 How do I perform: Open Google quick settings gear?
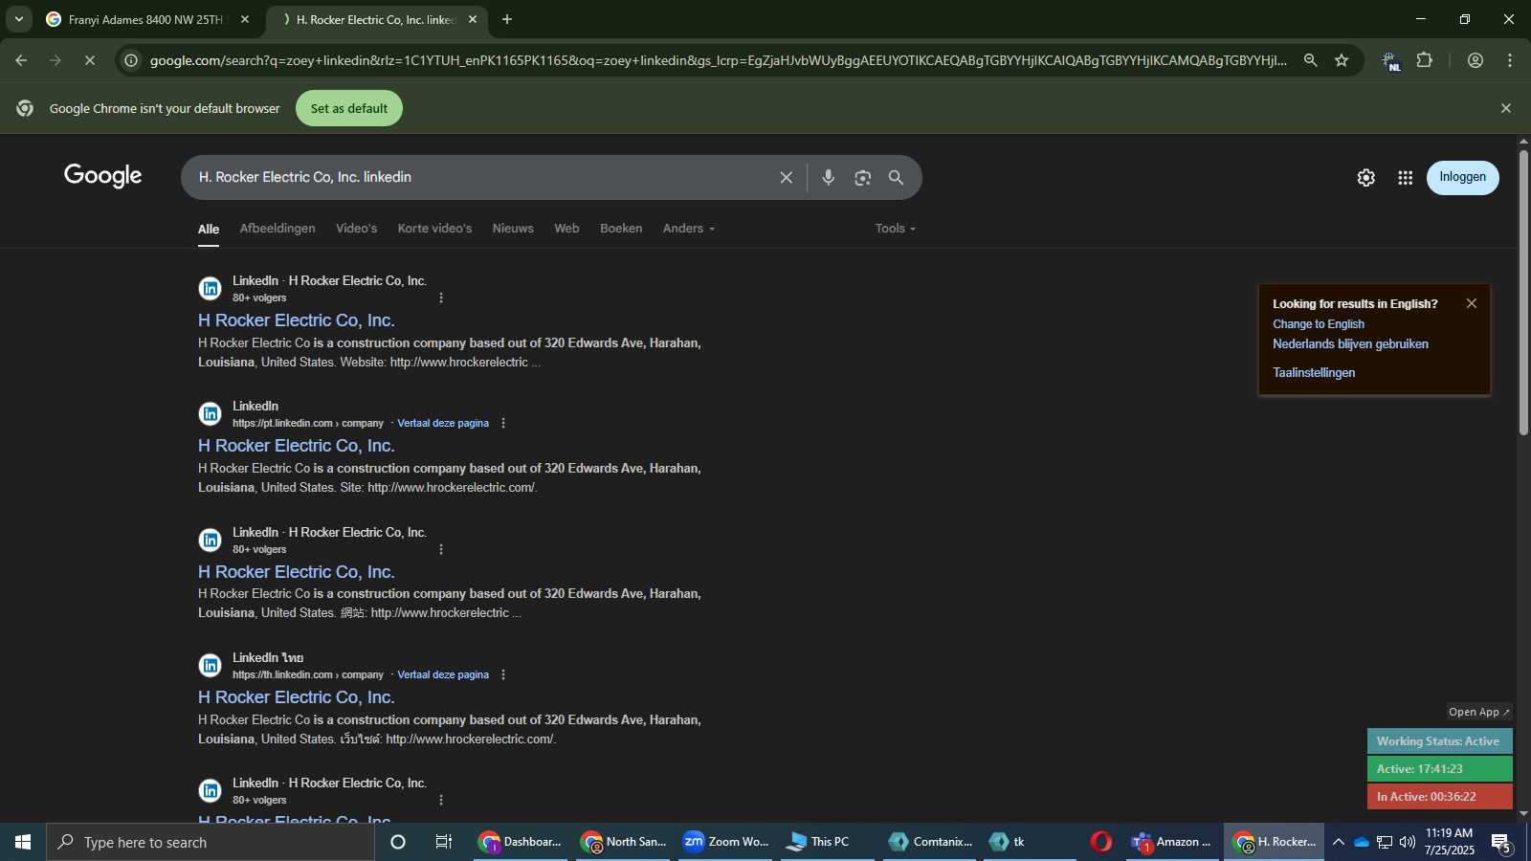(1365, 178)
